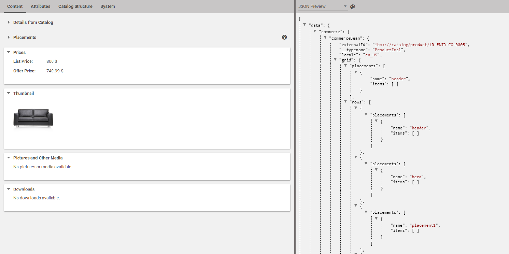This screenshot has width=509, height=254.
Task: Switch to the Attributes tab
Action: pyautogui.click(x=40, y=6)
